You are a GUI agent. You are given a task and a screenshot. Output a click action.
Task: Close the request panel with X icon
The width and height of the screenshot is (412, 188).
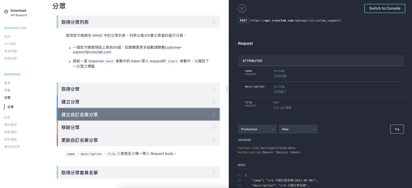point(242,8)
